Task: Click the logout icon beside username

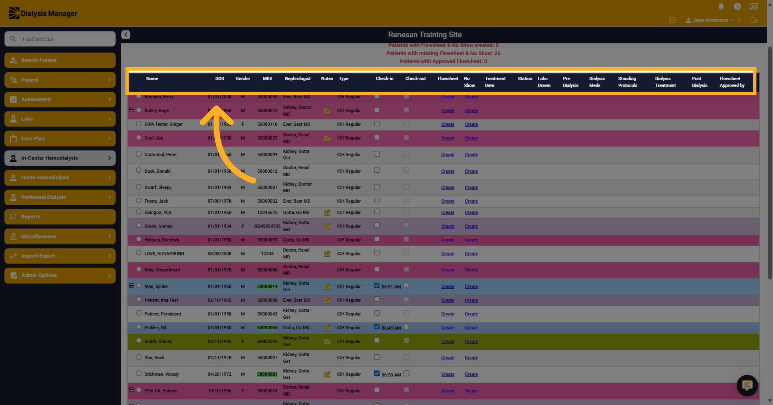Action: [x=754, y=20]
